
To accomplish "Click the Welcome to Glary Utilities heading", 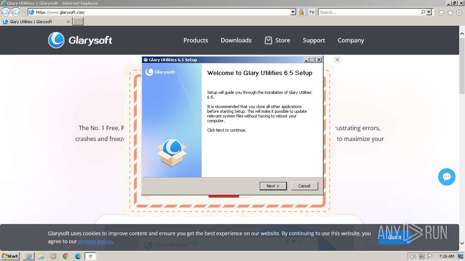I will [260, 73].
